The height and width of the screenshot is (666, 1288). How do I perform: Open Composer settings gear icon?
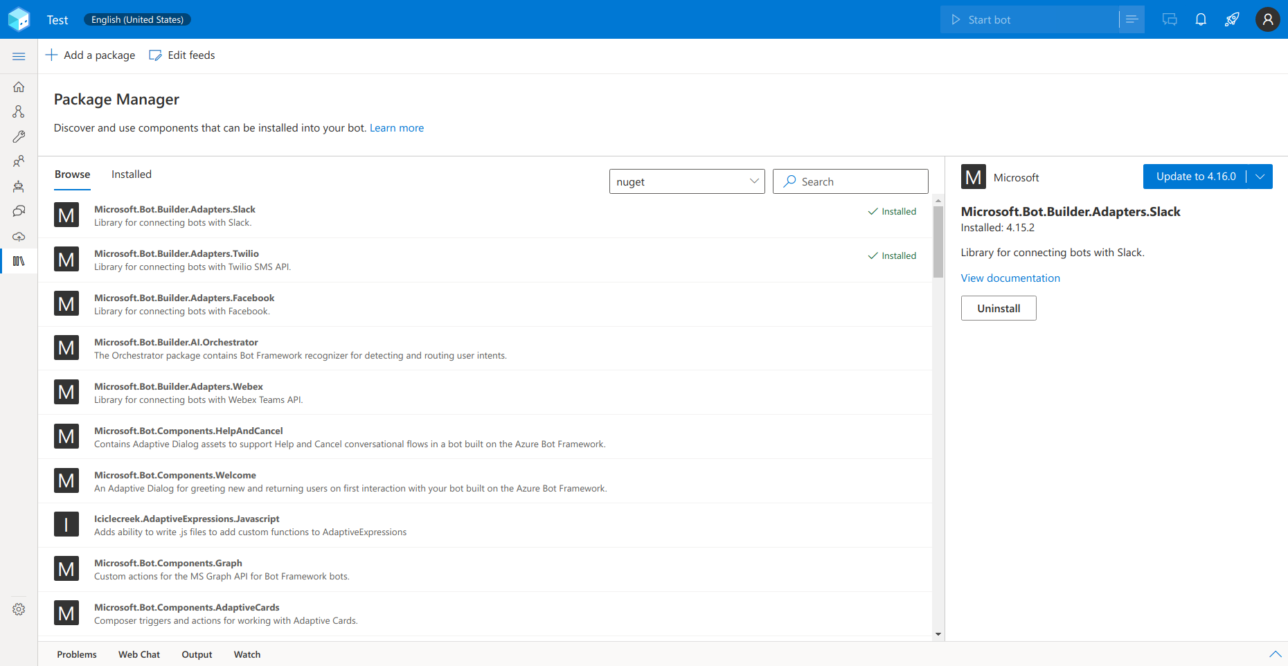click(19, 609)
